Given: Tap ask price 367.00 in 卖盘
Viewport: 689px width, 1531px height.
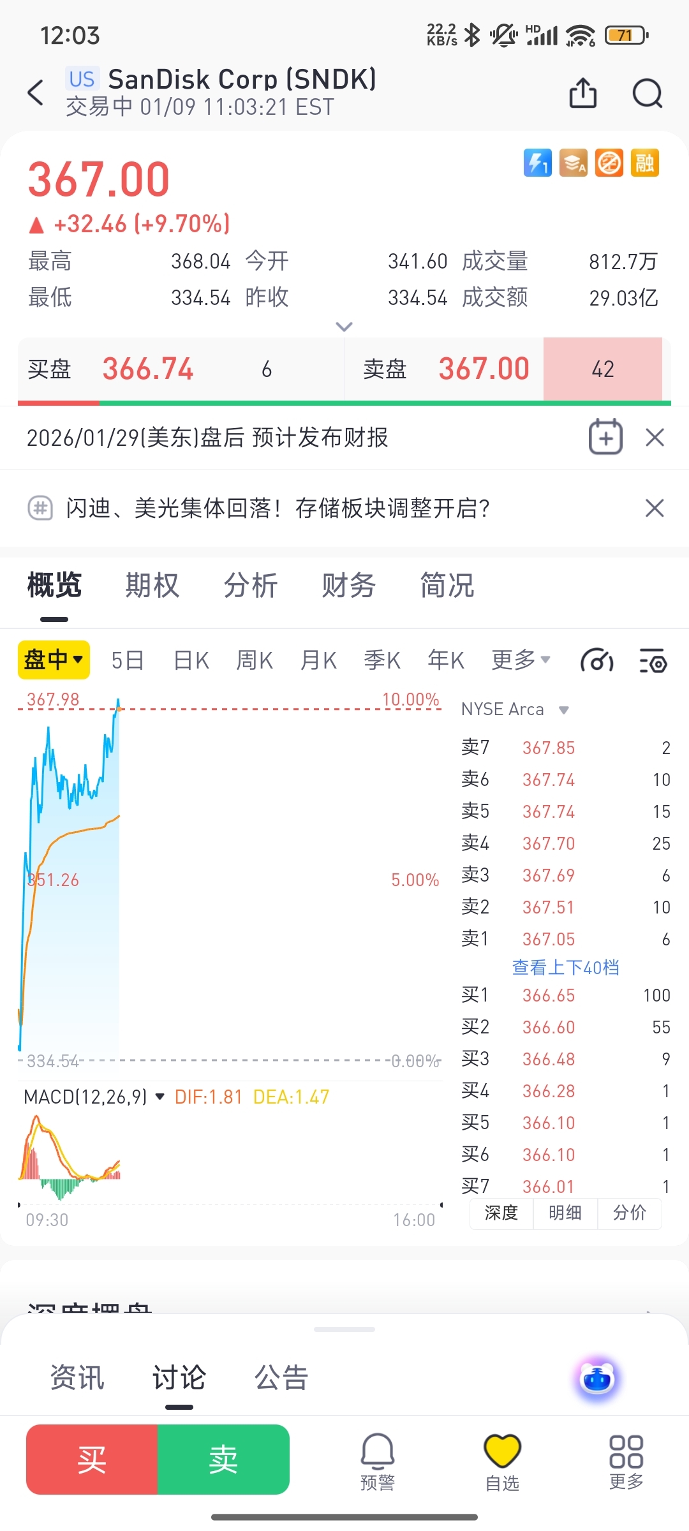Looking at the screenshot, I should coord(484,369).
